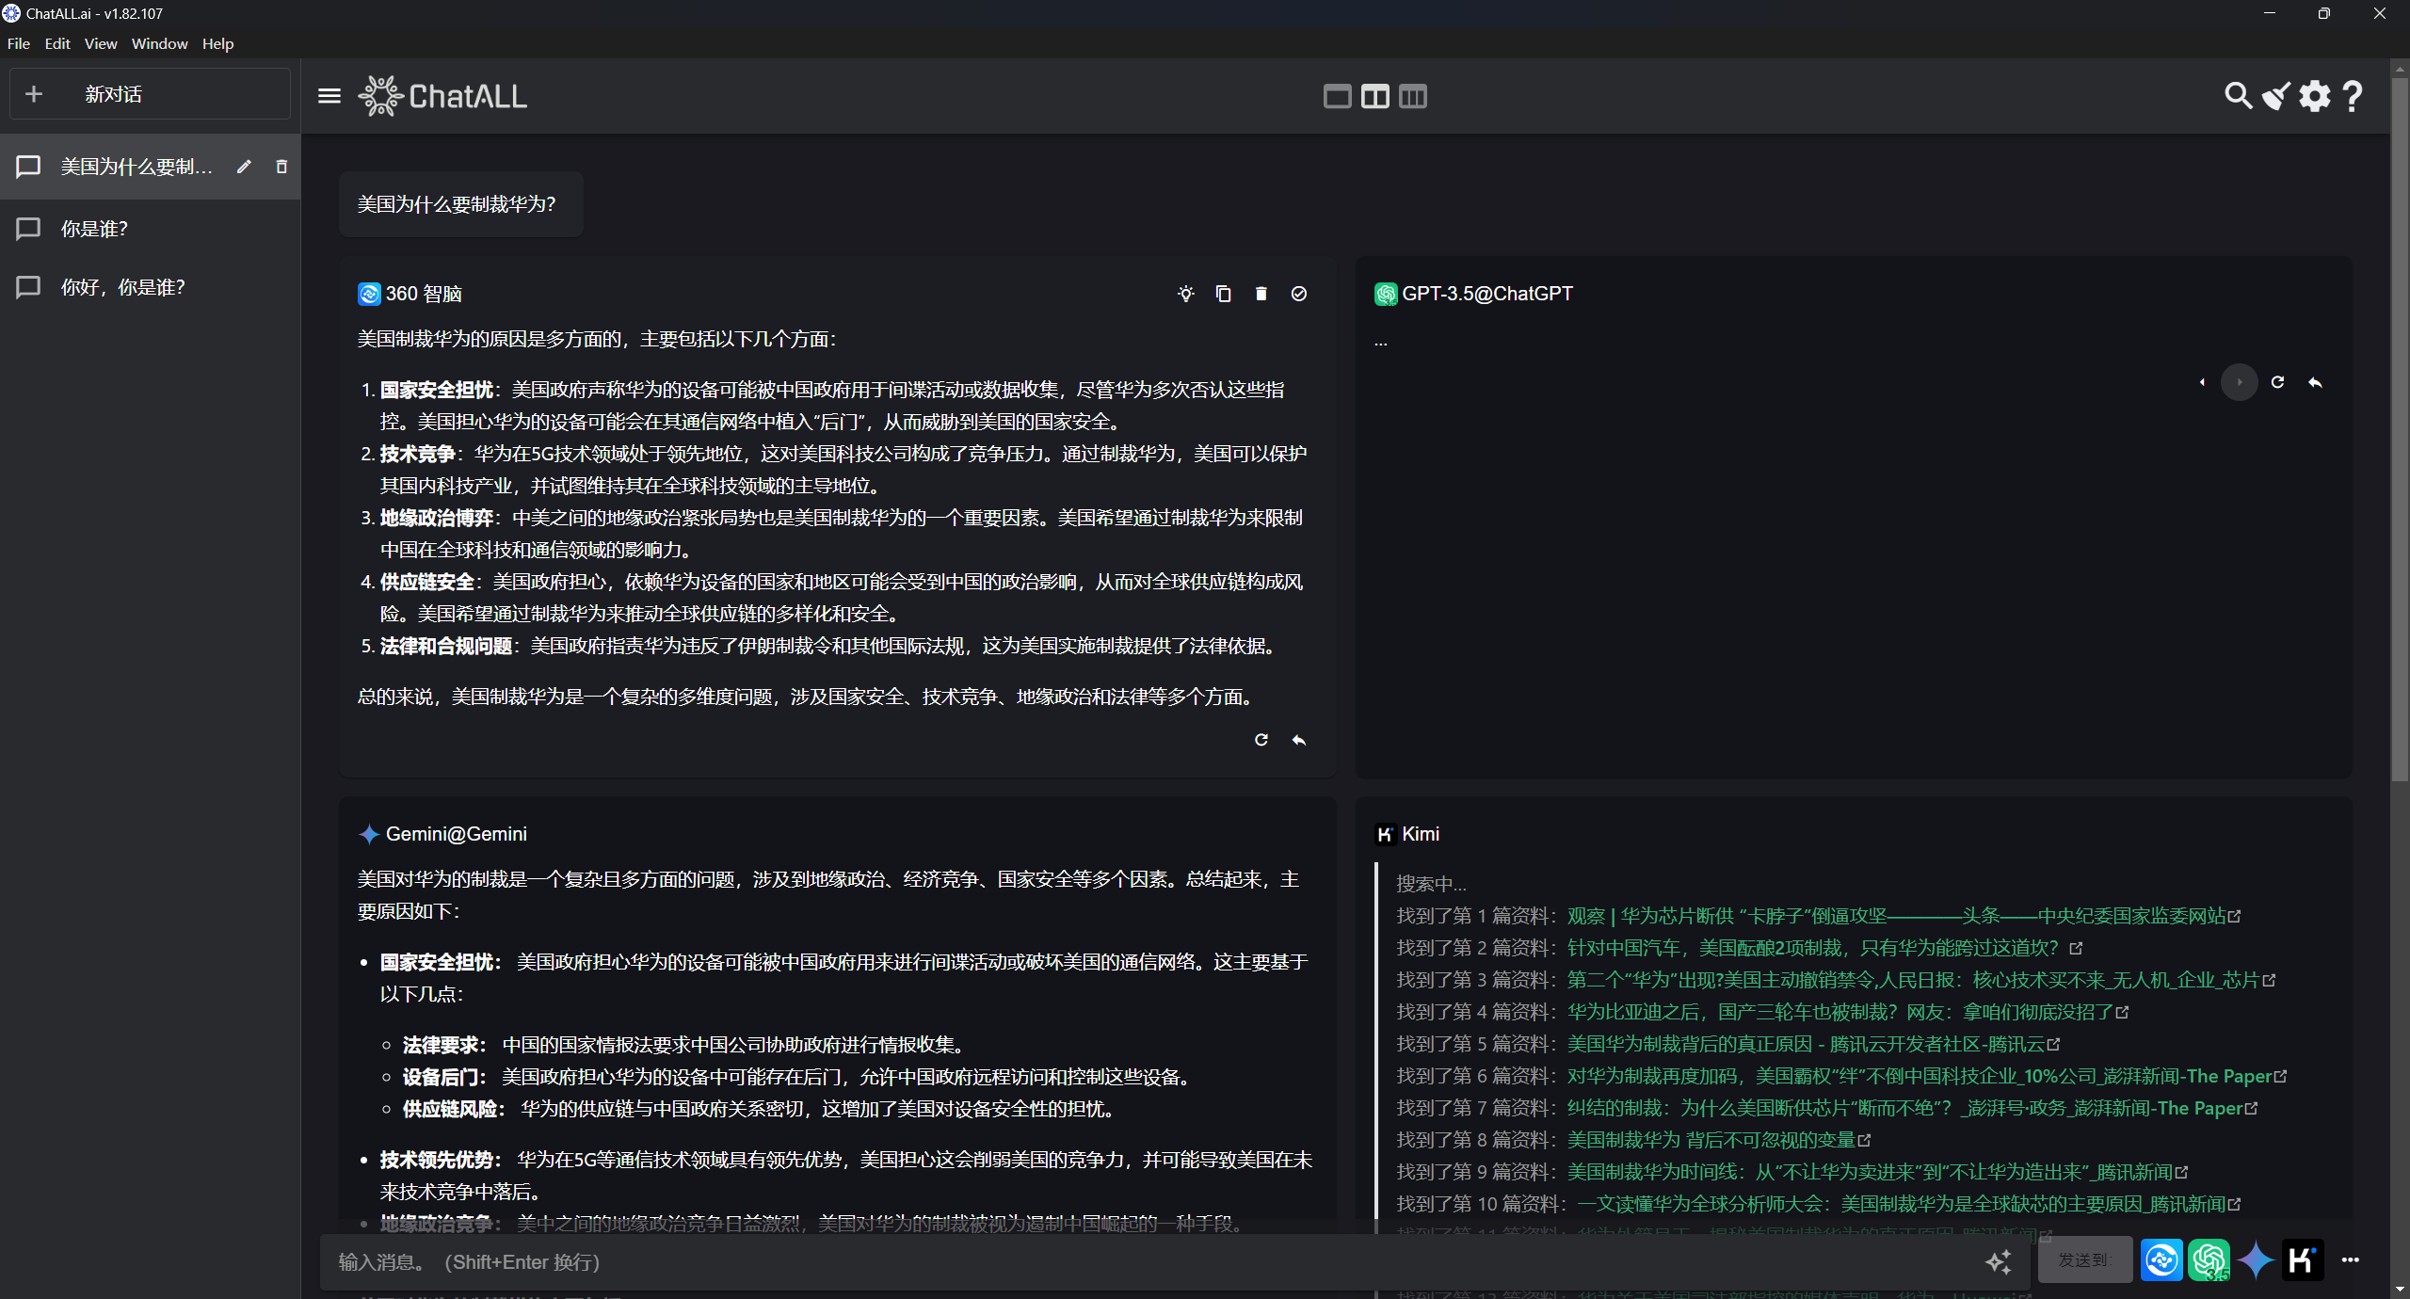Open the 你好，你是谁? conversation
The image size is (2410, 1299).
coord(150,287)
